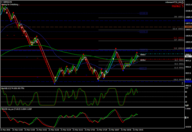This screenshot has height=132, width=192.
Task: Click the 10022.0 price scale value
Action: (189, 42)
